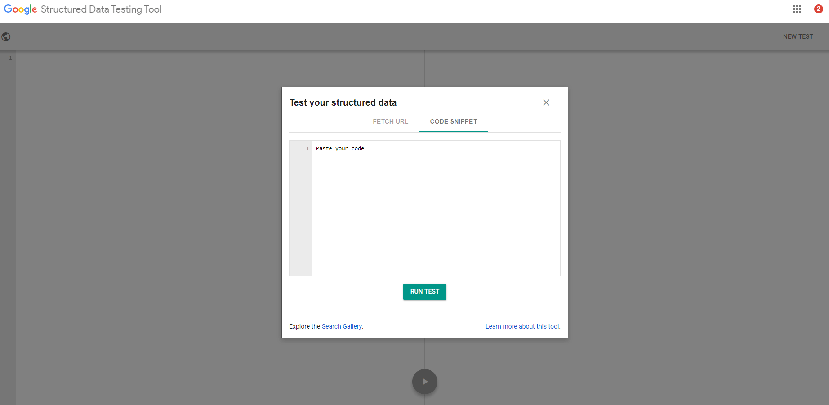Open the Search Gallery link

point(342,326)
